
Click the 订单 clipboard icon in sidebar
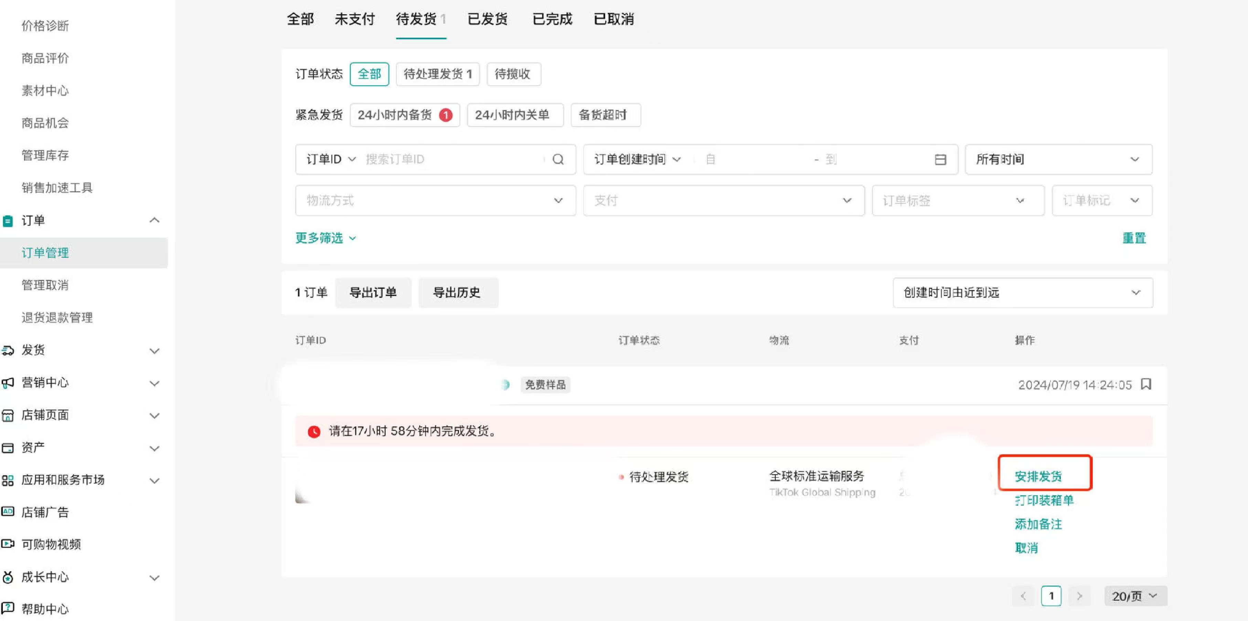click(x=8, y=221)
